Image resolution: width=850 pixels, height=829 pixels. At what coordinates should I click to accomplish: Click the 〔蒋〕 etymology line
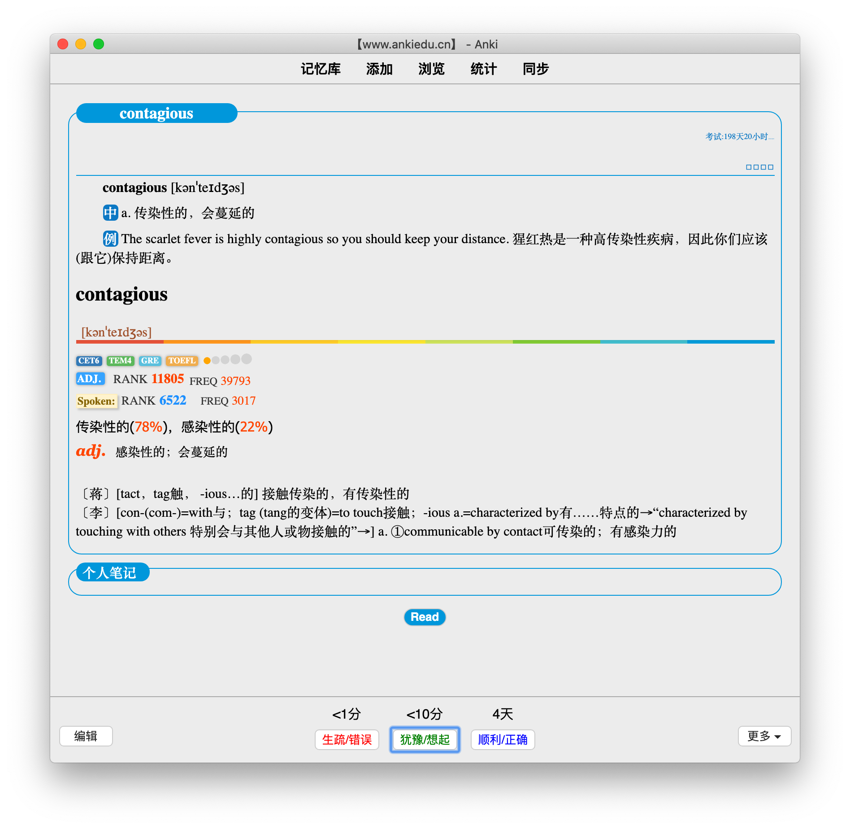[x=243, y=494]
